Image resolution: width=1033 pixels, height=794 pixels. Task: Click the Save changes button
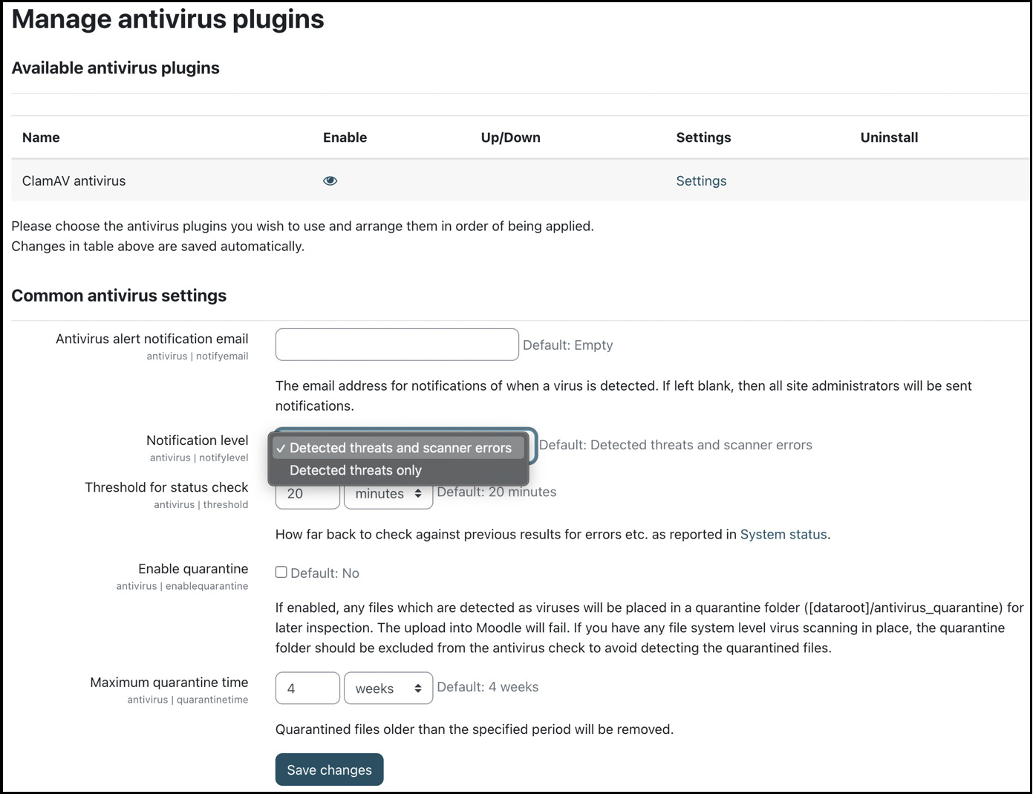(x=329, y=769)
